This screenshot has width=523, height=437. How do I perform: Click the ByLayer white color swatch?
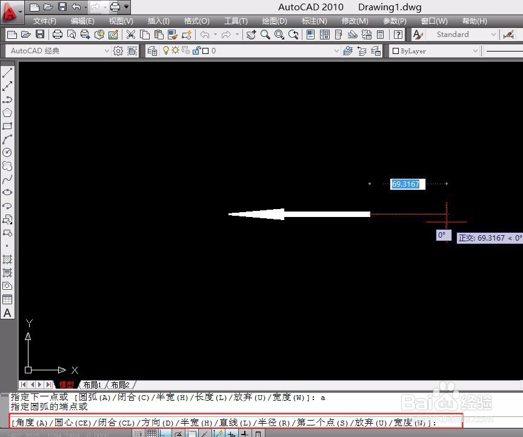point(396,51)
